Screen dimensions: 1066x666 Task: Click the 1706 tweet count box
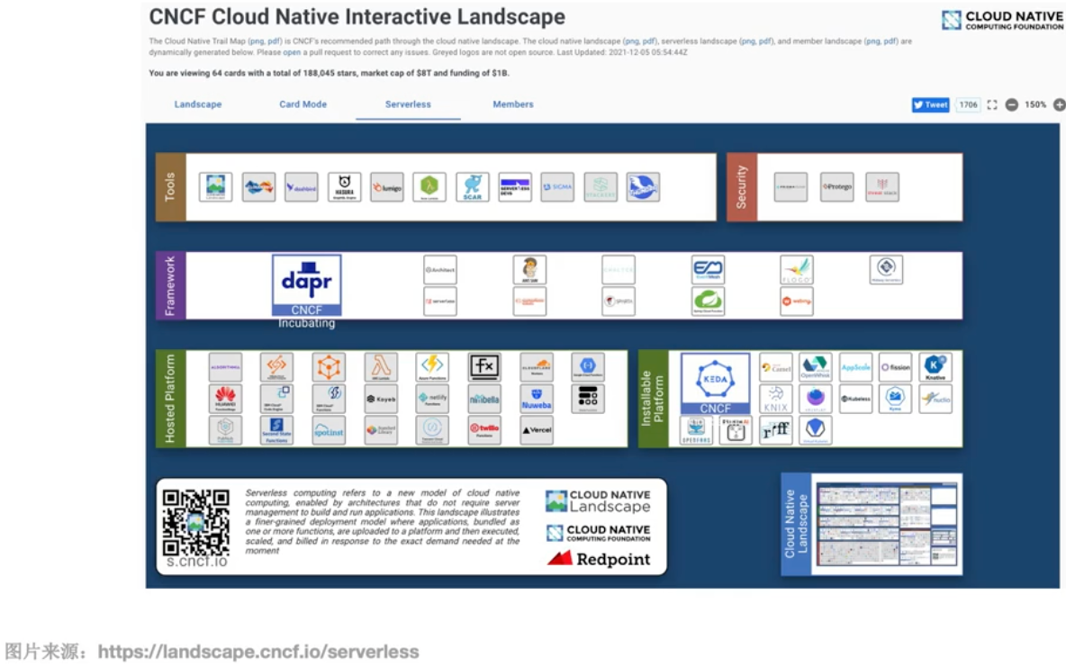point(968,104)
